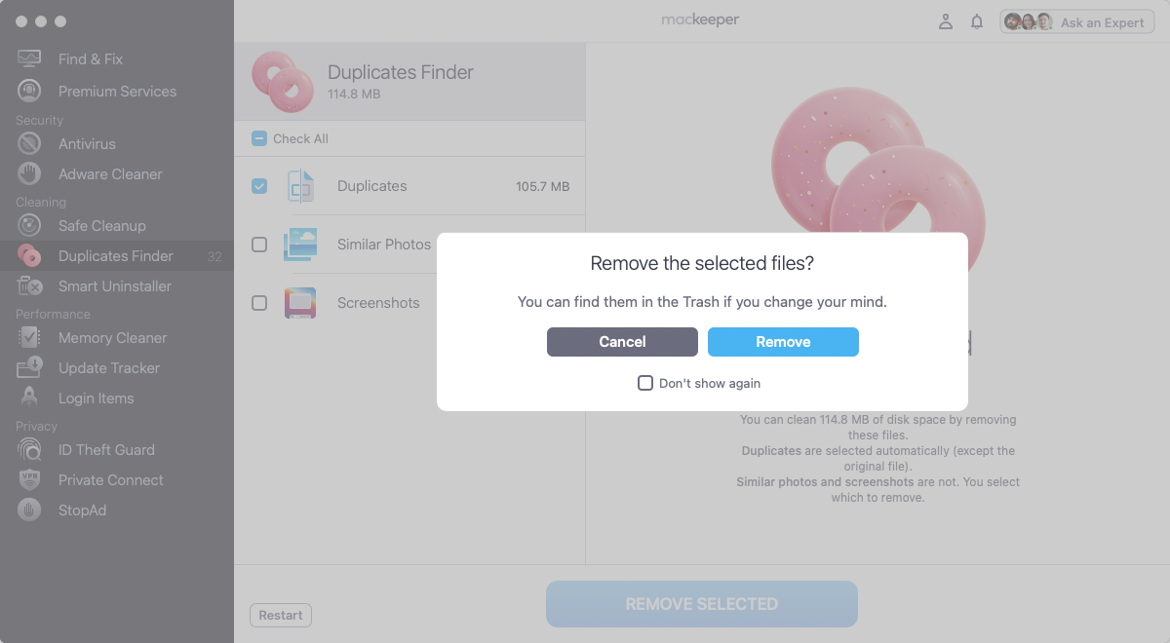Click the Smart Uninstaller icon
This screenshot has width=1170, height=643.
tap(29, 285)
